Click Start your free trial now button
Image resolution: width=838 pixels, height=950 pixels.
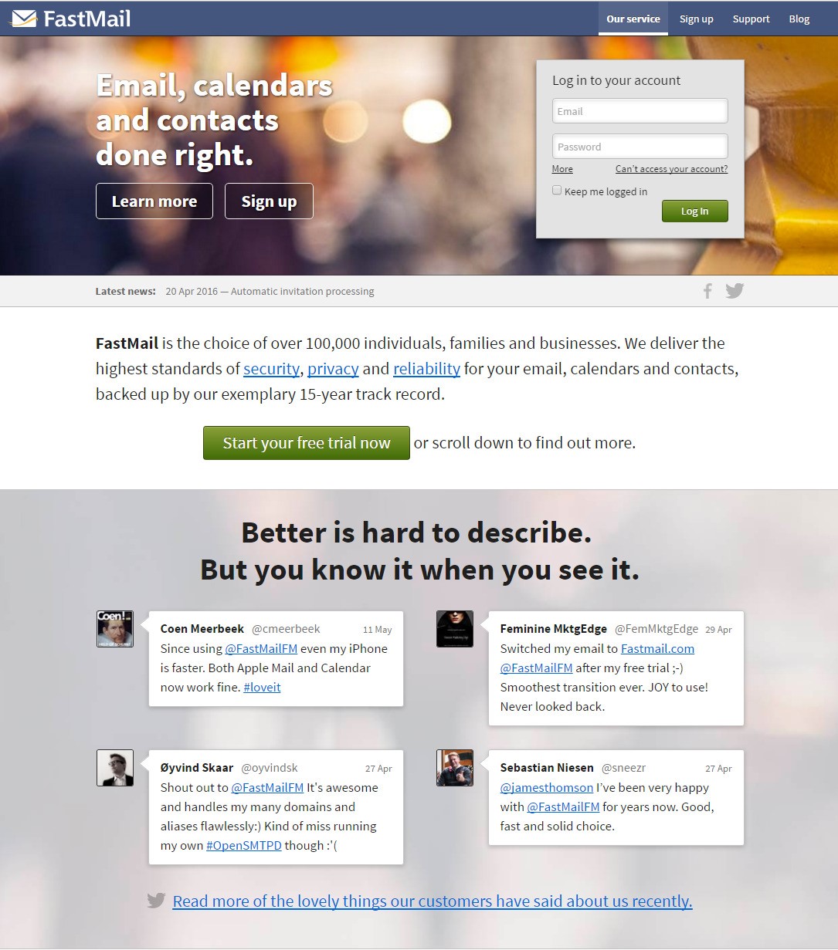click(x=307, y=443)
